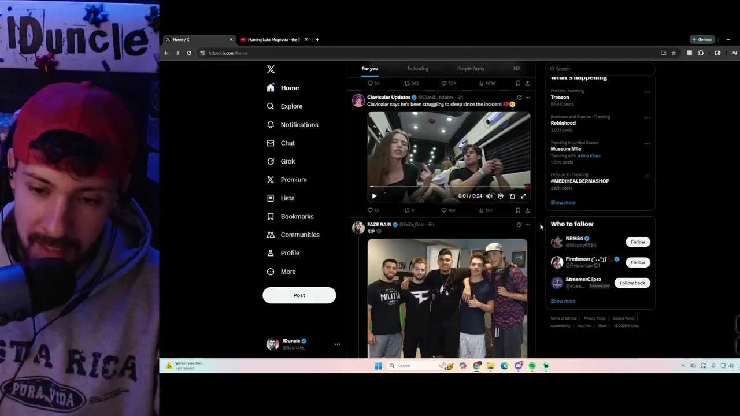
Task: View analytics showing 12K views
Action: [485, 210]
